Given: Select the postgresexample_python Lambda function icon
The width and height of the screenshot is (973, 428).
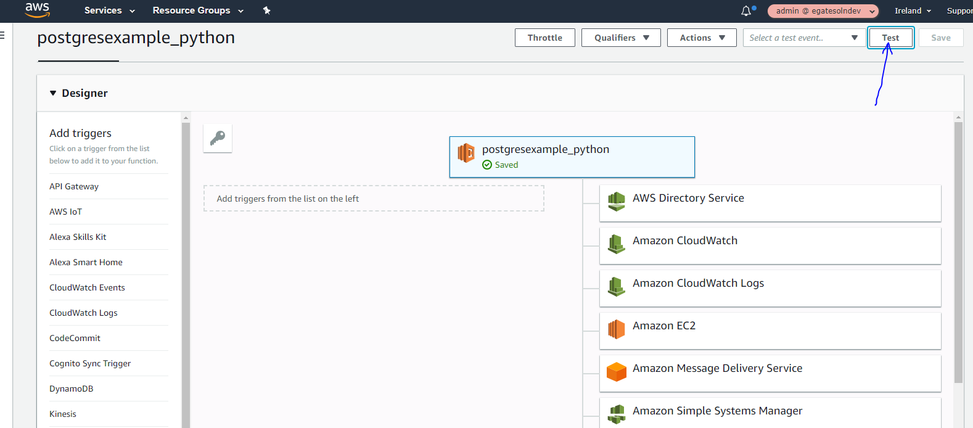Looking at the screenshot, I should [x=466, y=152].
